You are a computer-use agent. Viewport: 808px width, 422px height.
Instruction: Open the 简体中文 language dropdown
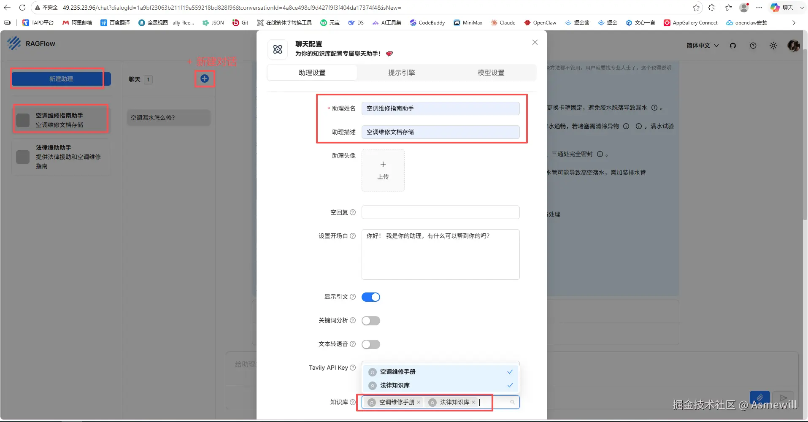(703, 46)
